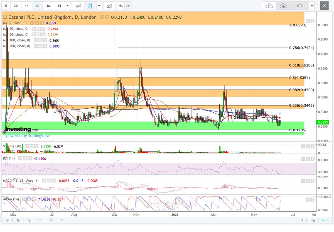The height and width of the screenshot is (232, 334).
Task: Toggle visibility eye for MA 50
Action: pyautogui.click(x=33, y=34)
